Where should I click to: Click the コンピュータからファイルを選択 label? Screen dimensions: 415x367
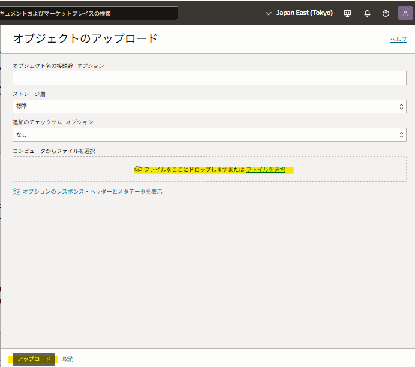pyautogui.click(x=54, y=151)
